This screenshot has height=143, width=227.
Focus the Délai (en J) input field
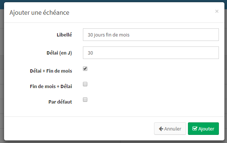click(x=151, y=53)
